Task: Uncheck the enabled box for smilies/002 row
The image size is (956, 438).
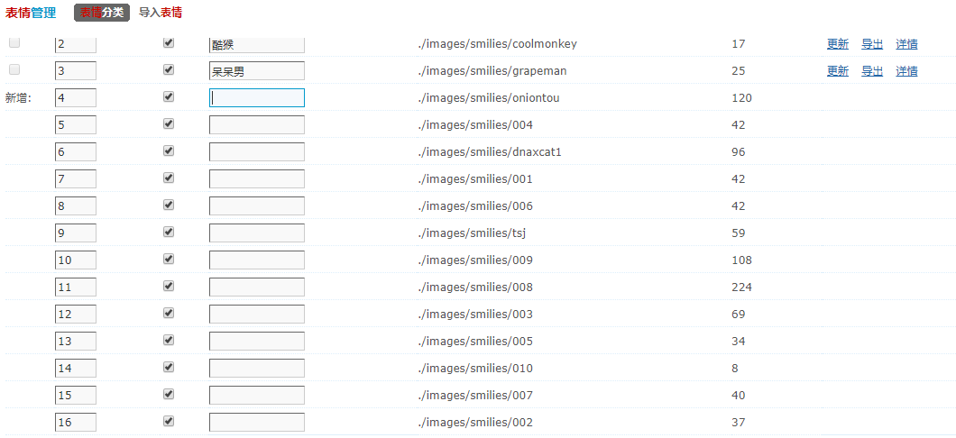Action: click(169, 421)
